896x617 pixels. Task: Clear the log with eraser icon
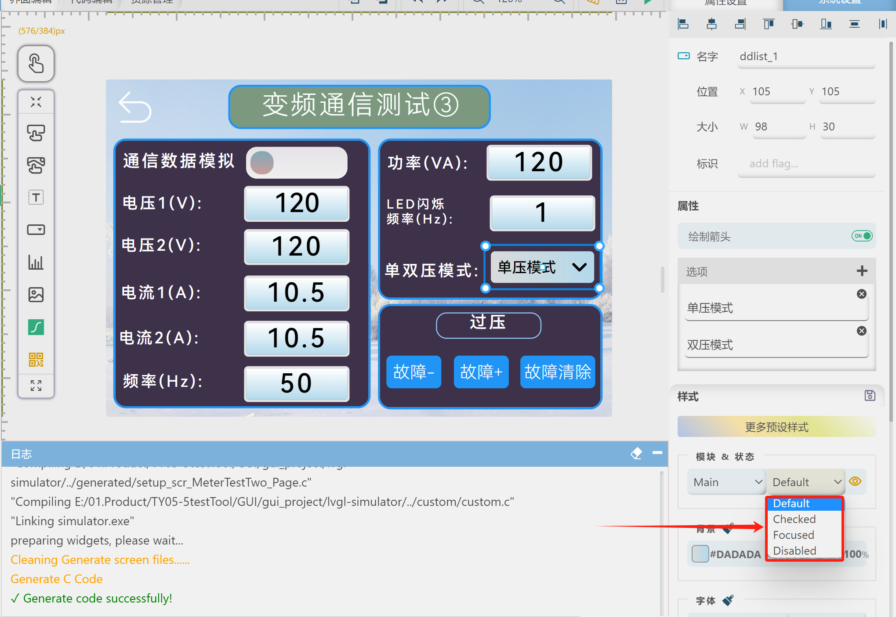pyautogui.click(x=636, y=453)
